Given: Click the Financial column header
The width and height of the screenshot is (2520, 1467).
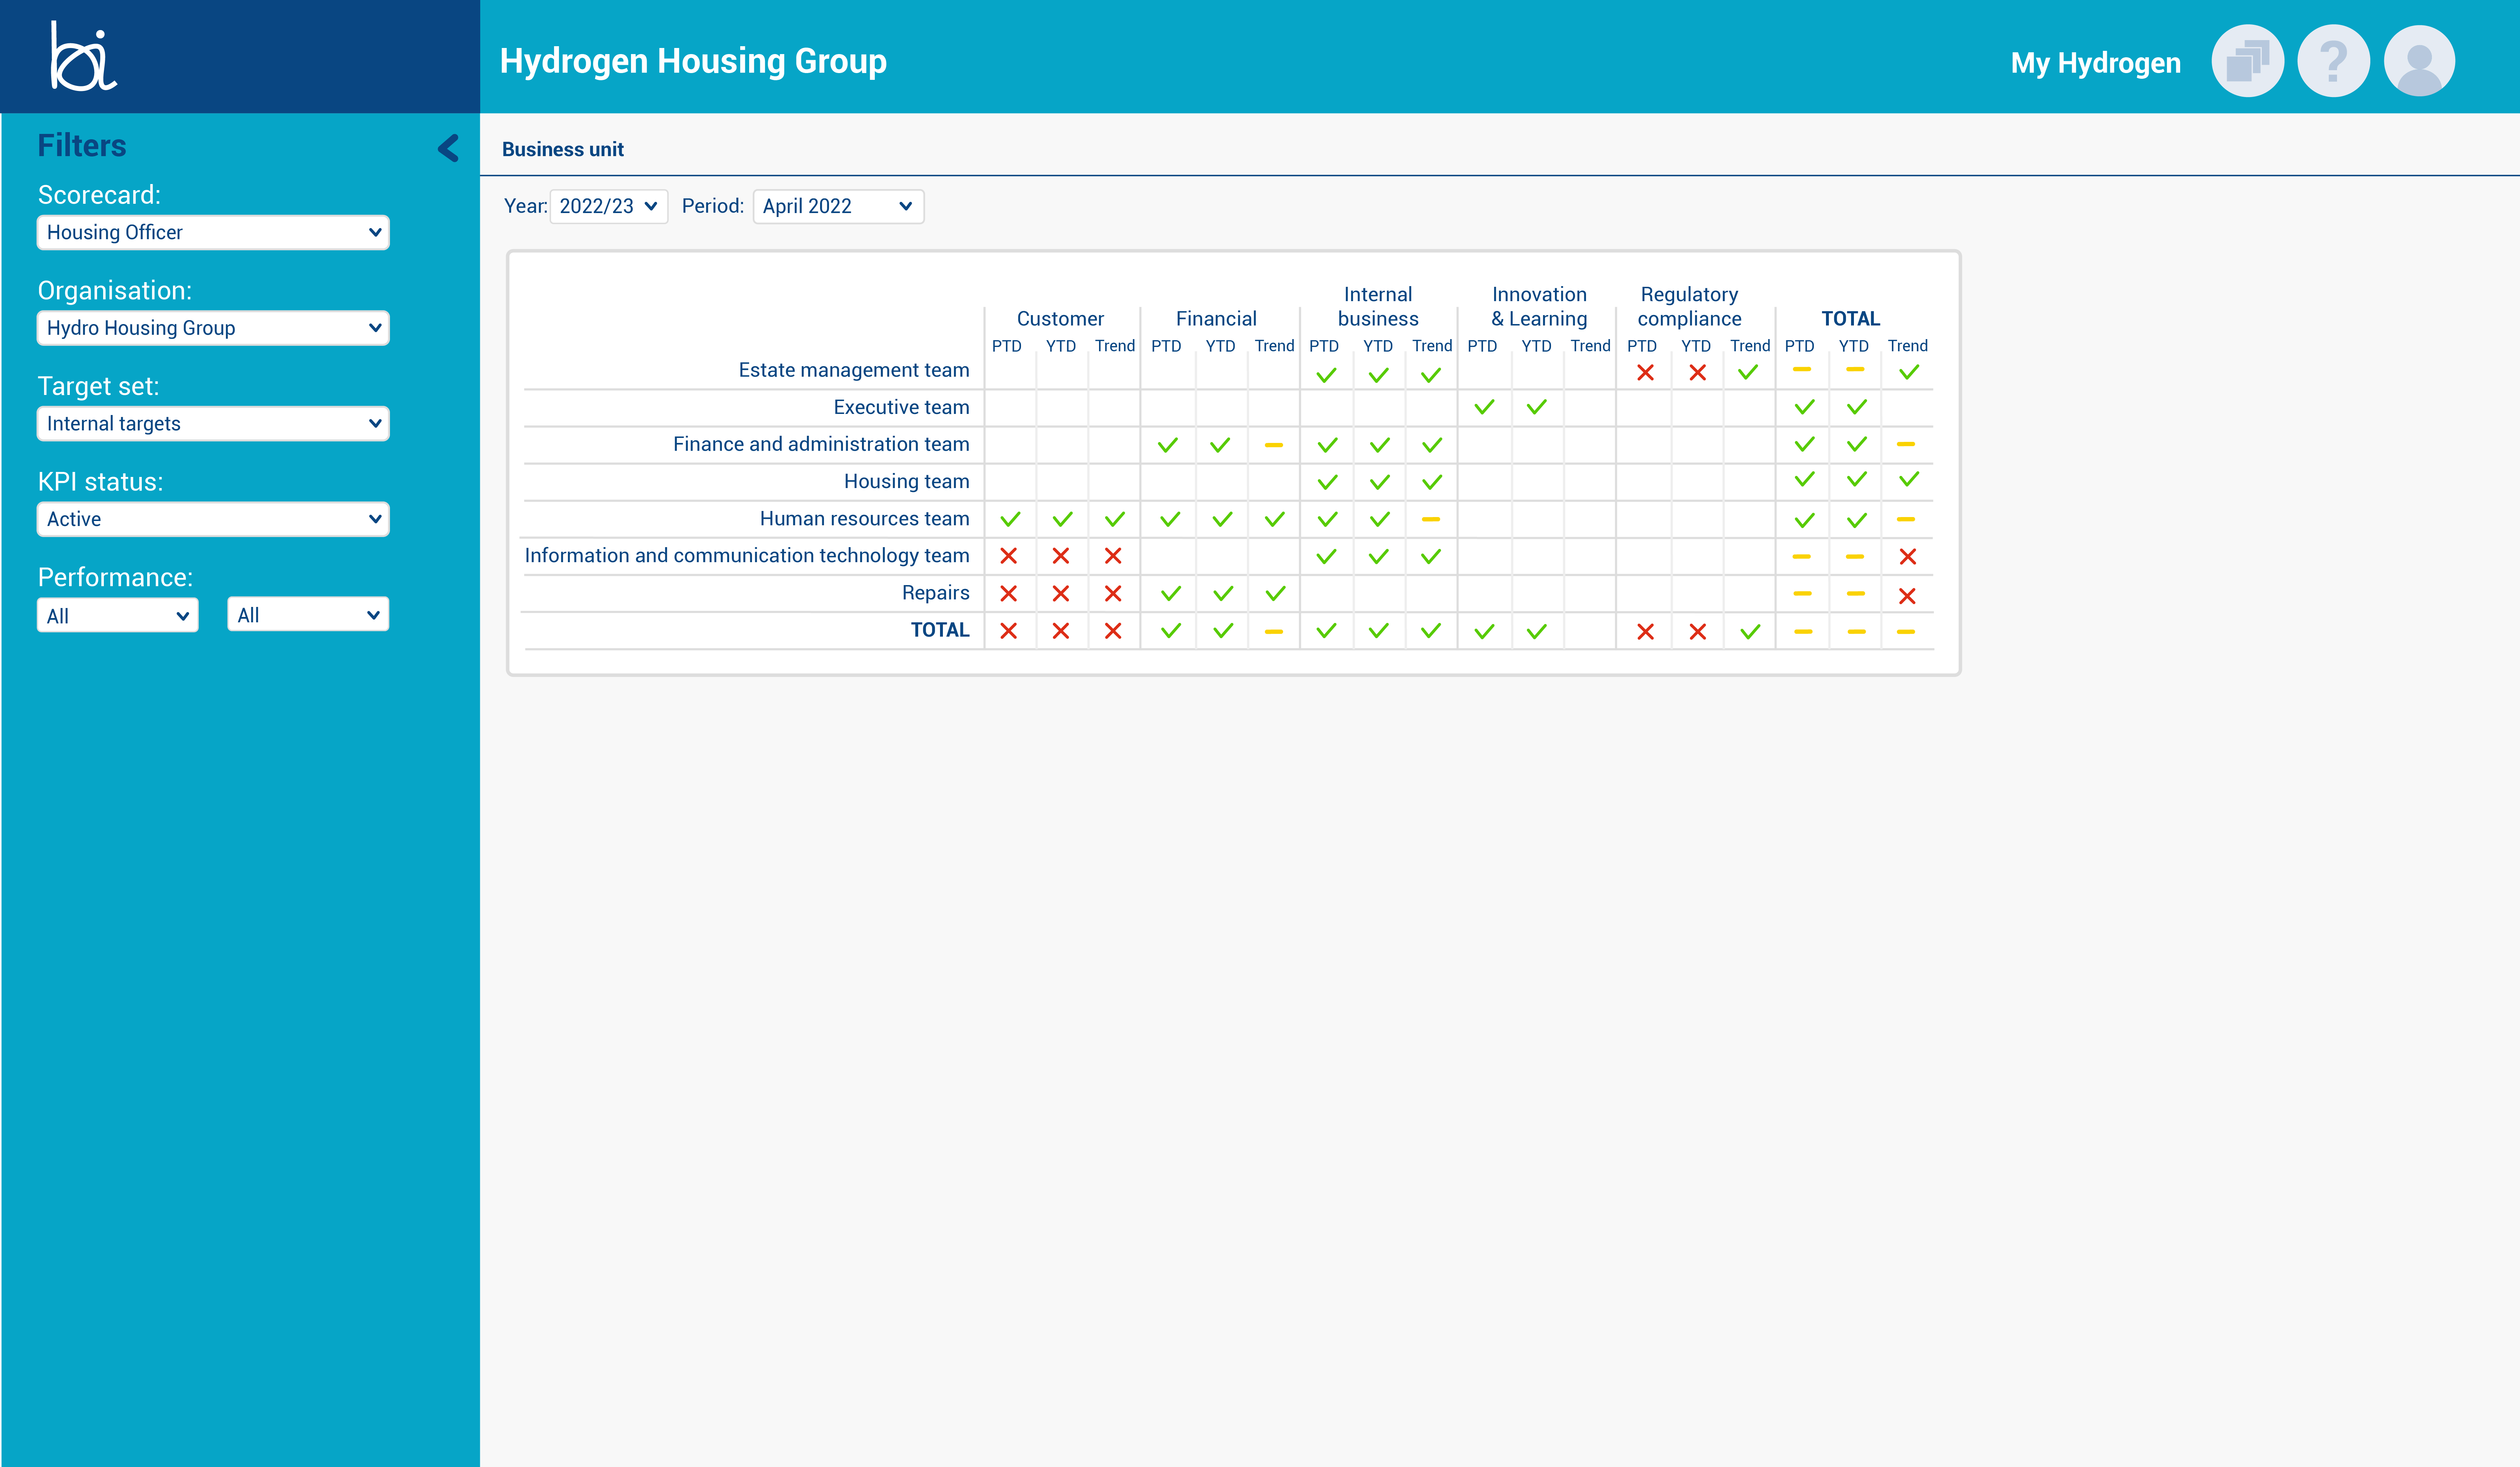Looking at the screenshot, I should pyautogui.click(x=1216, y=319).
